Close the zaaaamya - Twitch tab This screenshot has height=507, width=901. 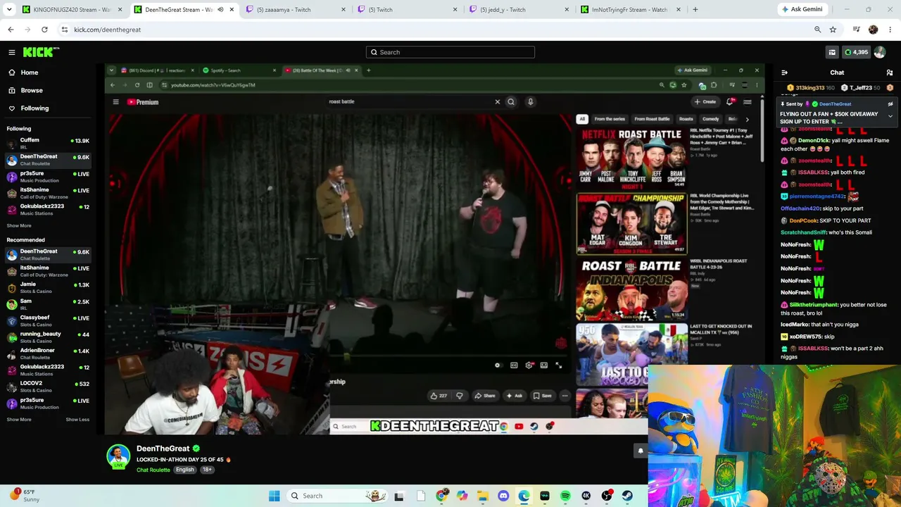point(344,10)
